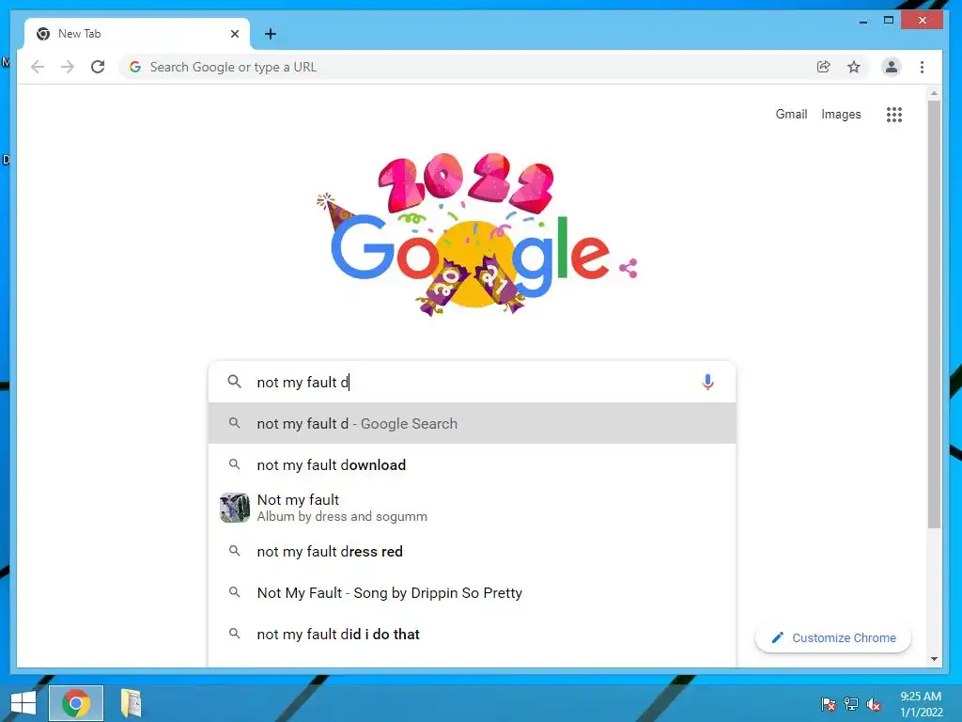
Task: Share the 2022 doodle via share icon
Action: tap(628, 268)
